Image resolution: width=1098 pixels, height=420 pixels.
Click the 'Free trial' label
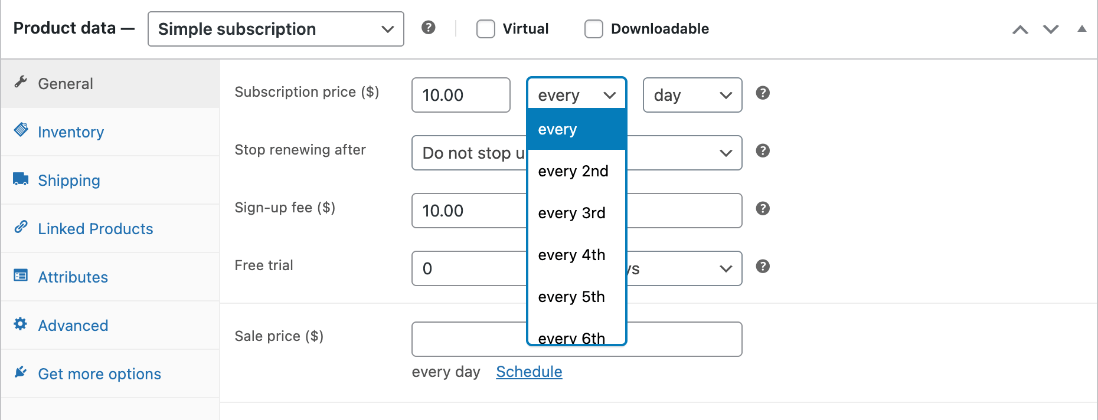tap(264, 265)
